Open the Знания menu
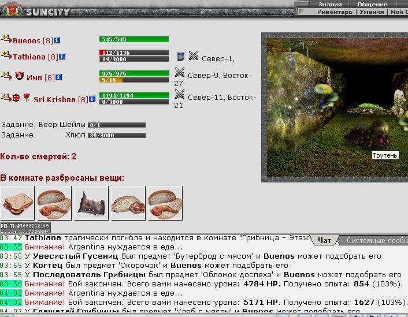The image size is (408, 317). pyautogui.click(x=330, y=4)
